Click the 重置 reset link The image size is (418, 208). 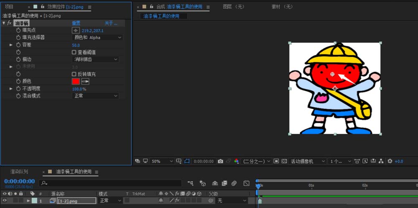coord(76,23)
